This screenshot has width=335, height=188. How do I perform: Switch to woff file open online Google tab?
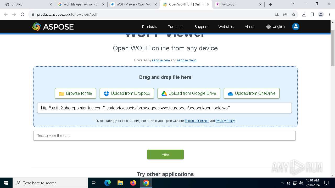81,4
